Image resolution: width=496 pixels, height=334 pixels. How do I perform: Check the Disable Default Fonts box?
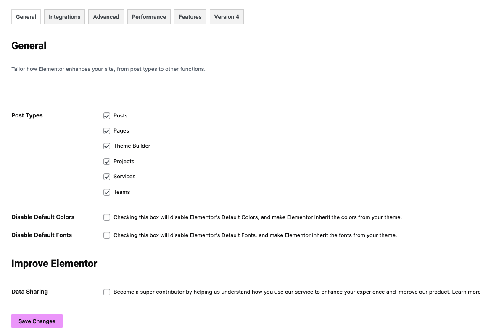[x=107, y=235]
